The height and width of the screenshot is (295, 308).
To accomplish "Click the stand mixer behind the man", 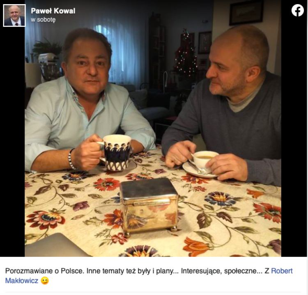I will (49, 67).
